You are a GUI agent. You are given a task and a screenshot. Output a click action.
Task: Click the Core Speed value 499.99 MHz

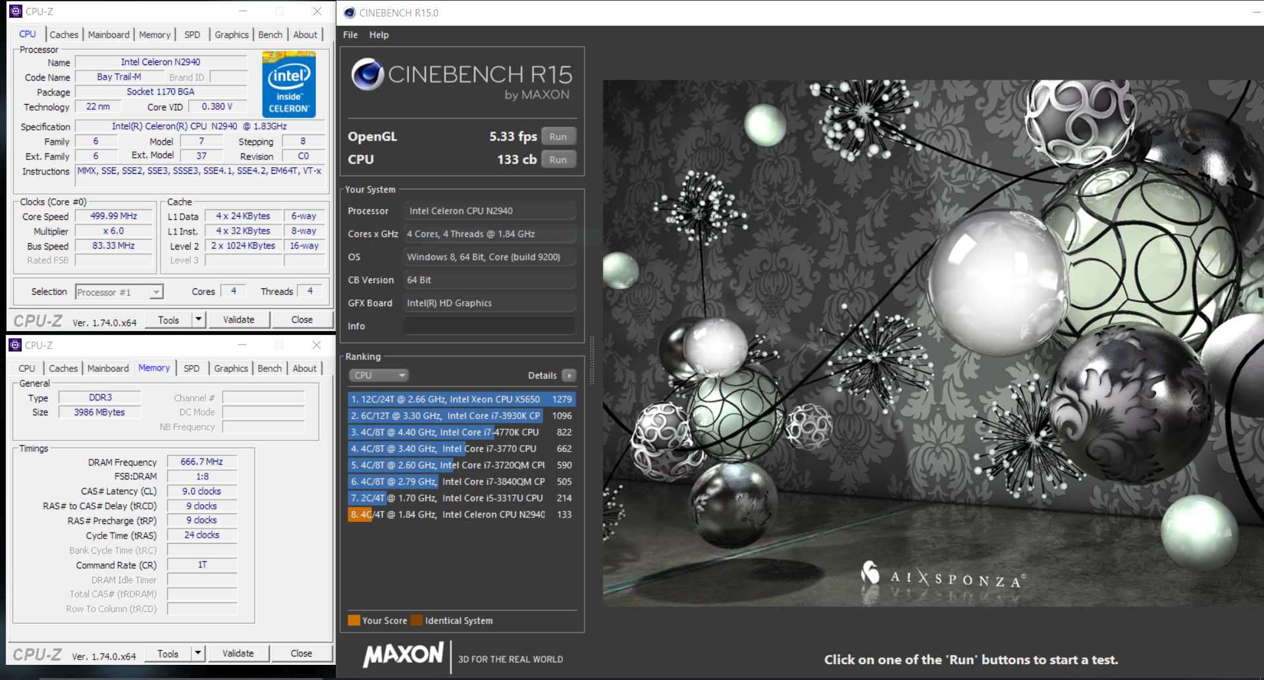click(114, 216)
